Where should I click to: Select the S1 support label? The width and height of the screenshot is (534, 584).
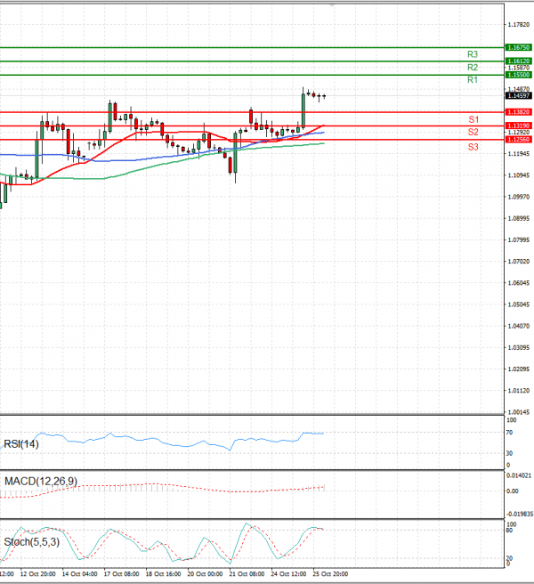[473, 119]
